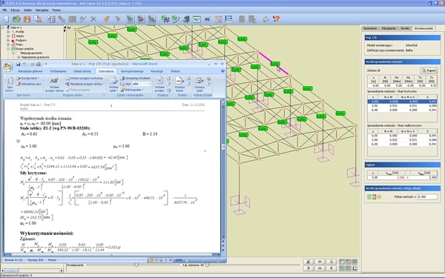The width and height of the screenshot is (445, 278).
Task: Redo with the grey forward arrow icon
Action: click(x=117, y=19)
